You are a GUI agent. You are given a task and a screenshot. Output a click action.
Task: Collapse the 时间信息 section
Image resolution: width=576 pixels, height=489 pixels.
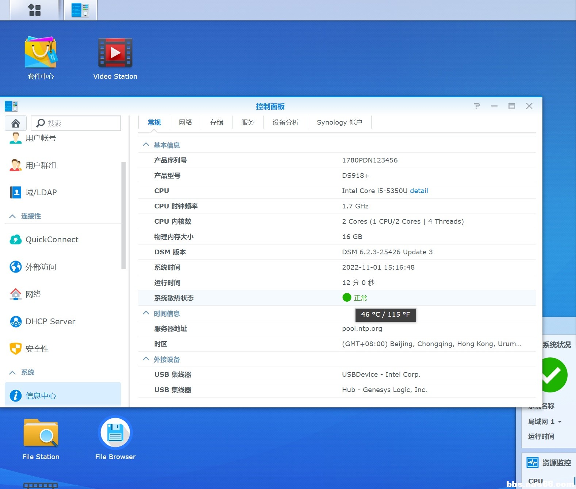point(146,313)
